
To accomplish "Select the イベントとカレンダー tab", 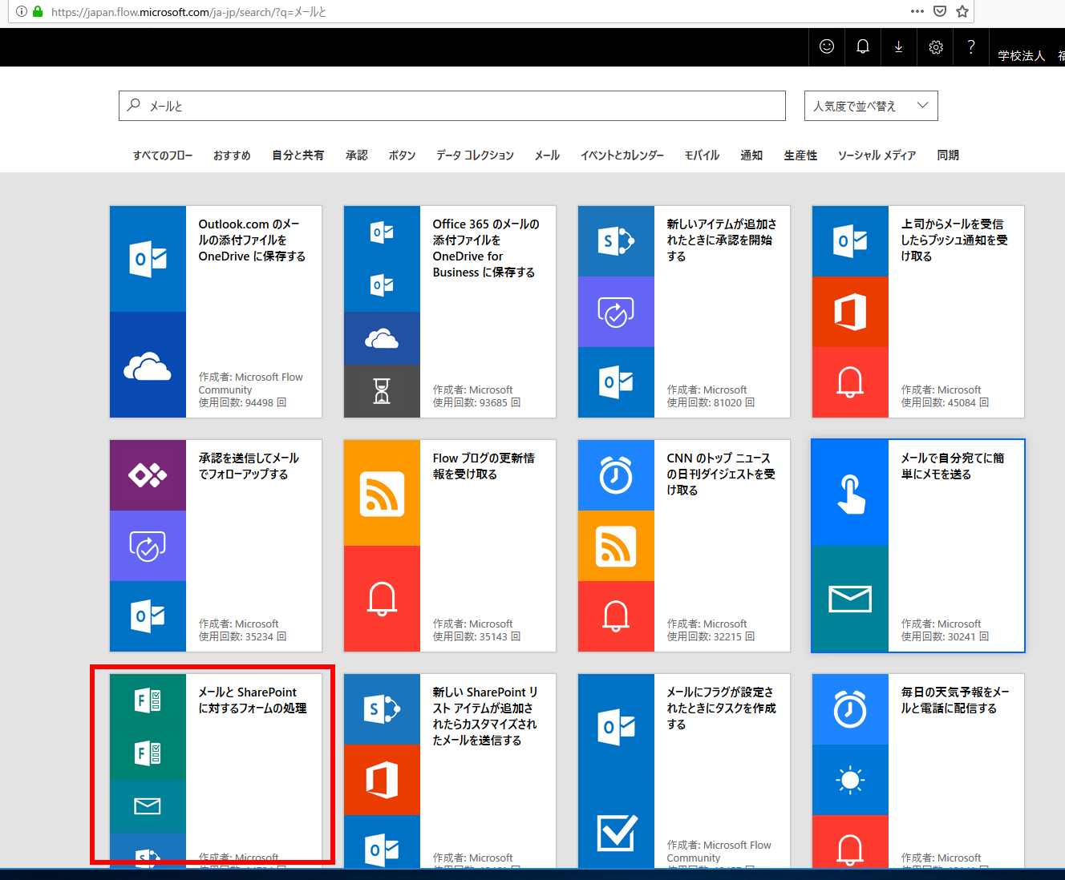I will pos(622,155).
